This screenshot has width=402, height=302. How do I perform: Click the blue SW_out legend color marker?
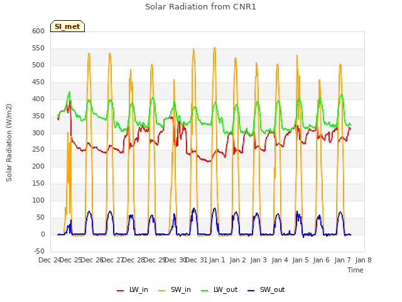pyautogui.click(x=251, y=291)
